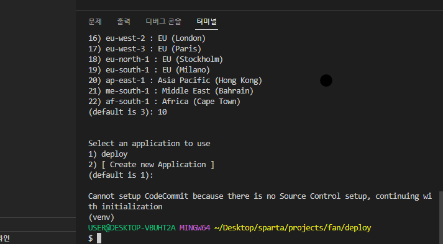Click the terminal's vertical scrollbar thumb

441,217
